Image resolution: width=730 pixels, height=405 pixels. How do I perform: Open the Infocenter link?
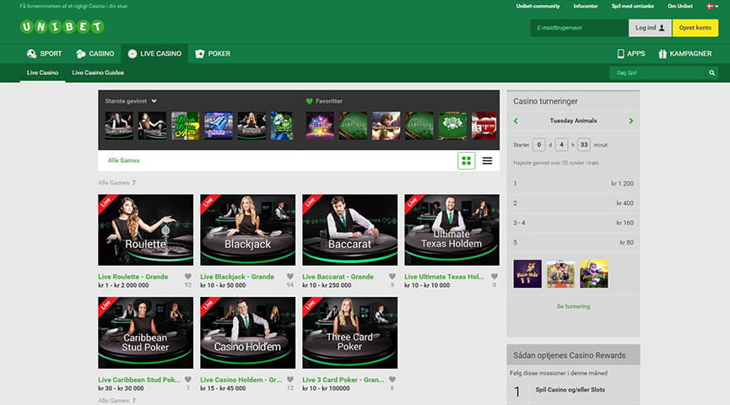tap(585, 6)
